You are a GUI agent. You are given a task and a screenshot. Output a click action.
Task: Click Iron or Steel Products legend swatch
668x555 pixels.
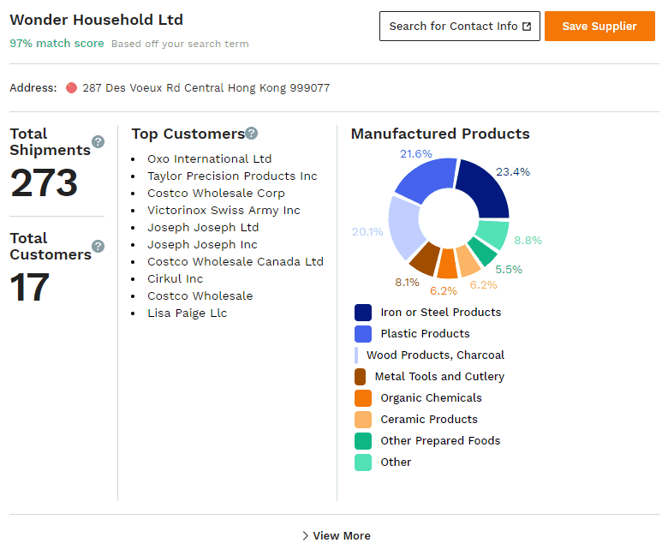coord(363,313)
